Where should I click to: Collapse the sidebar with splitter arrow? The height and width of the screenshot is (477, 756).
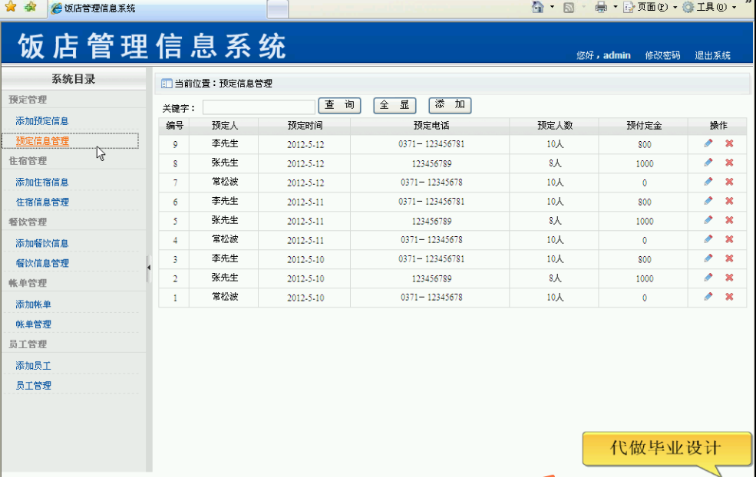[149, 268]
